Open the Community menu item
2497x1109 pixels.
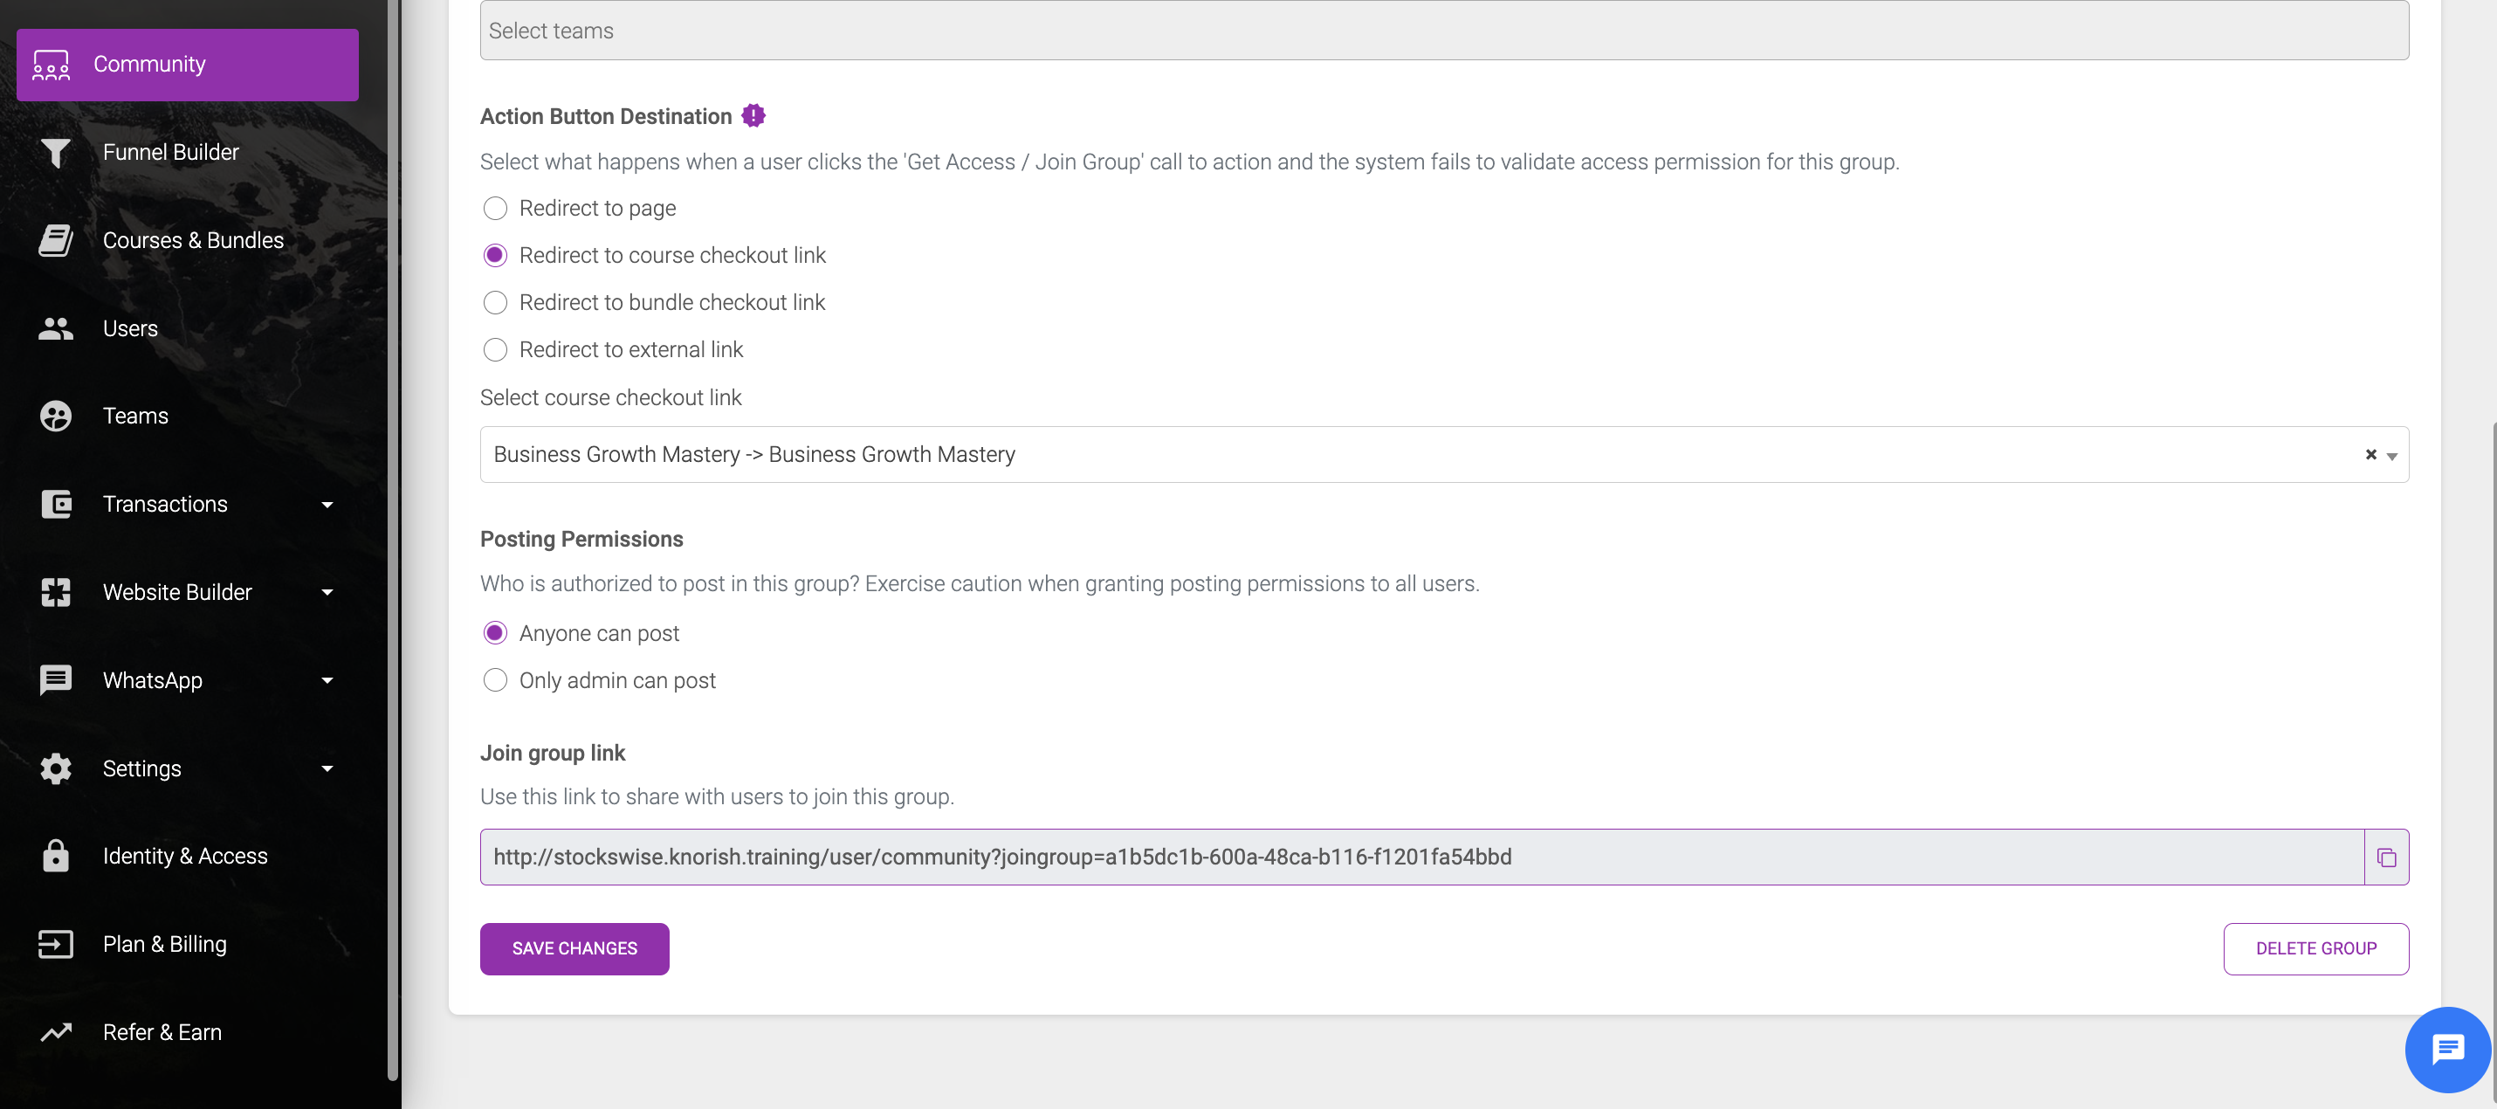click(187, 65)
